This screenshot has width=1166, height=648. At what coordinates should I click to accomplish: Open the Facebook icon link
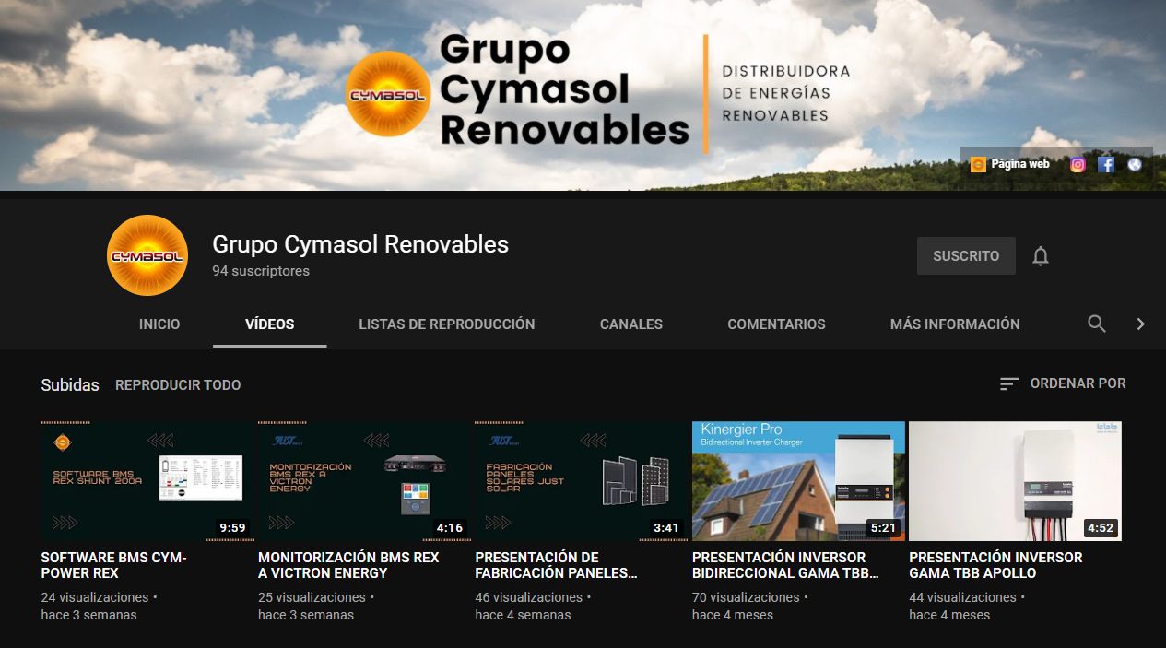(1106, 165)
